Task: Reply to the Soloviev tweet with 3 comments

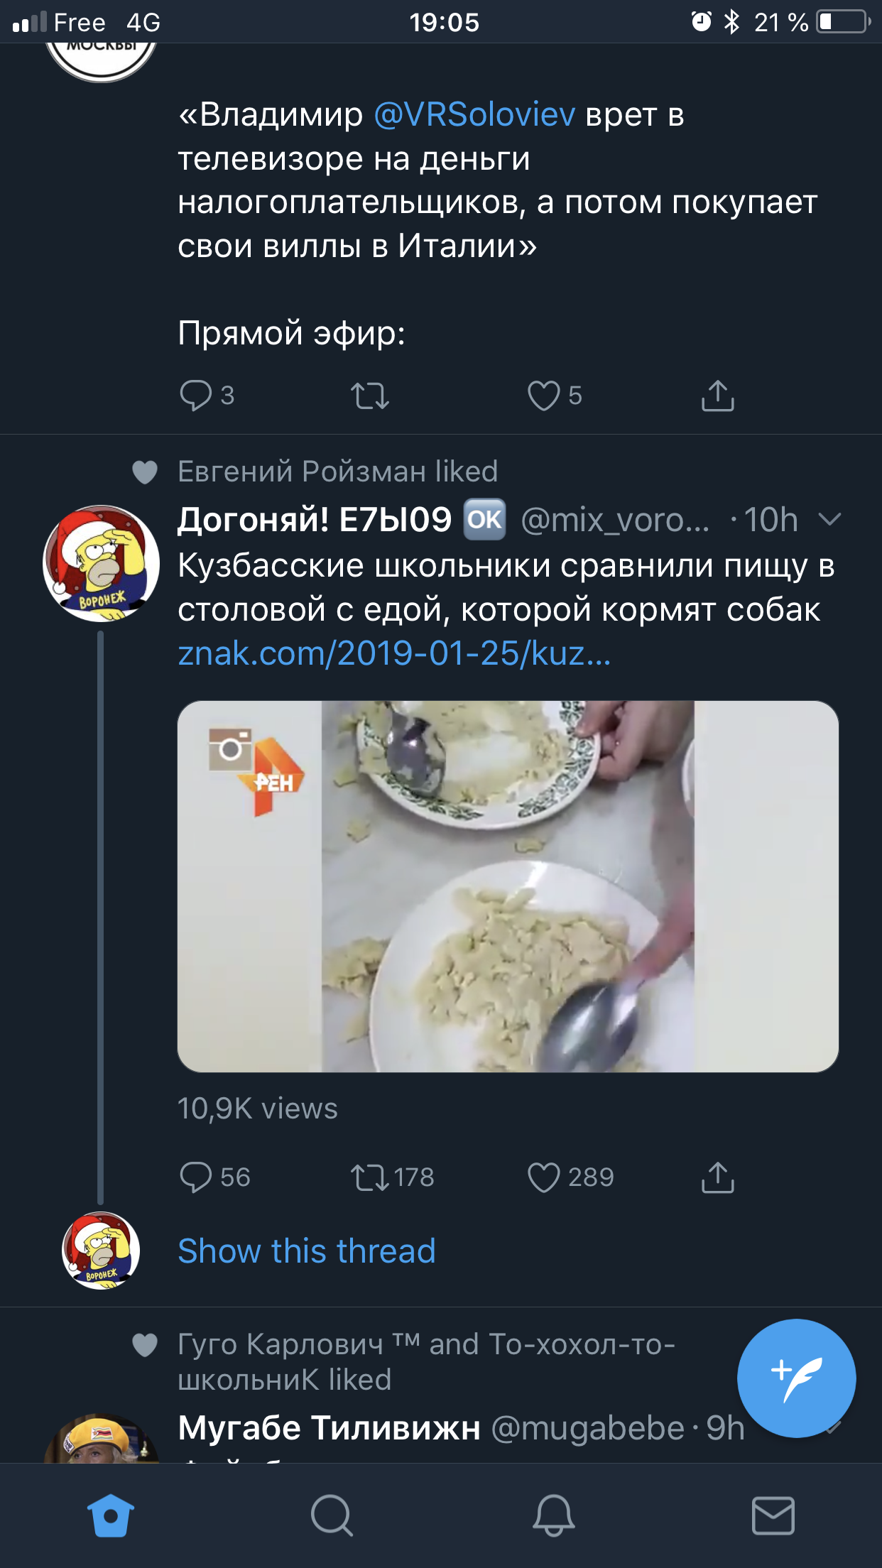Action: (x=196, y=396)
